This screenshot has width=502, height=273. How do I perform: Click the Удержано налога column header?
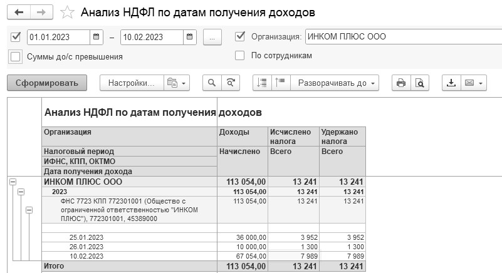342,136
